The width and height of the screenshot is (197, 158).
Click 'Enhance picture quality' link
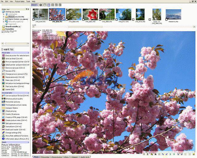click(x=14, y=99)
